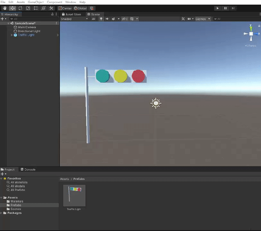The width and height of the screenshot is (261, 231).
Task: Switch to the Asset Store tab
Action: pyautogui.click(x=72, y=14)
